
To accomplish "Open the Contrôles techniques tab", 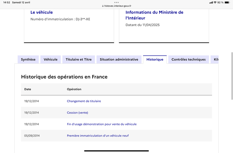I will tap(188, 59).
